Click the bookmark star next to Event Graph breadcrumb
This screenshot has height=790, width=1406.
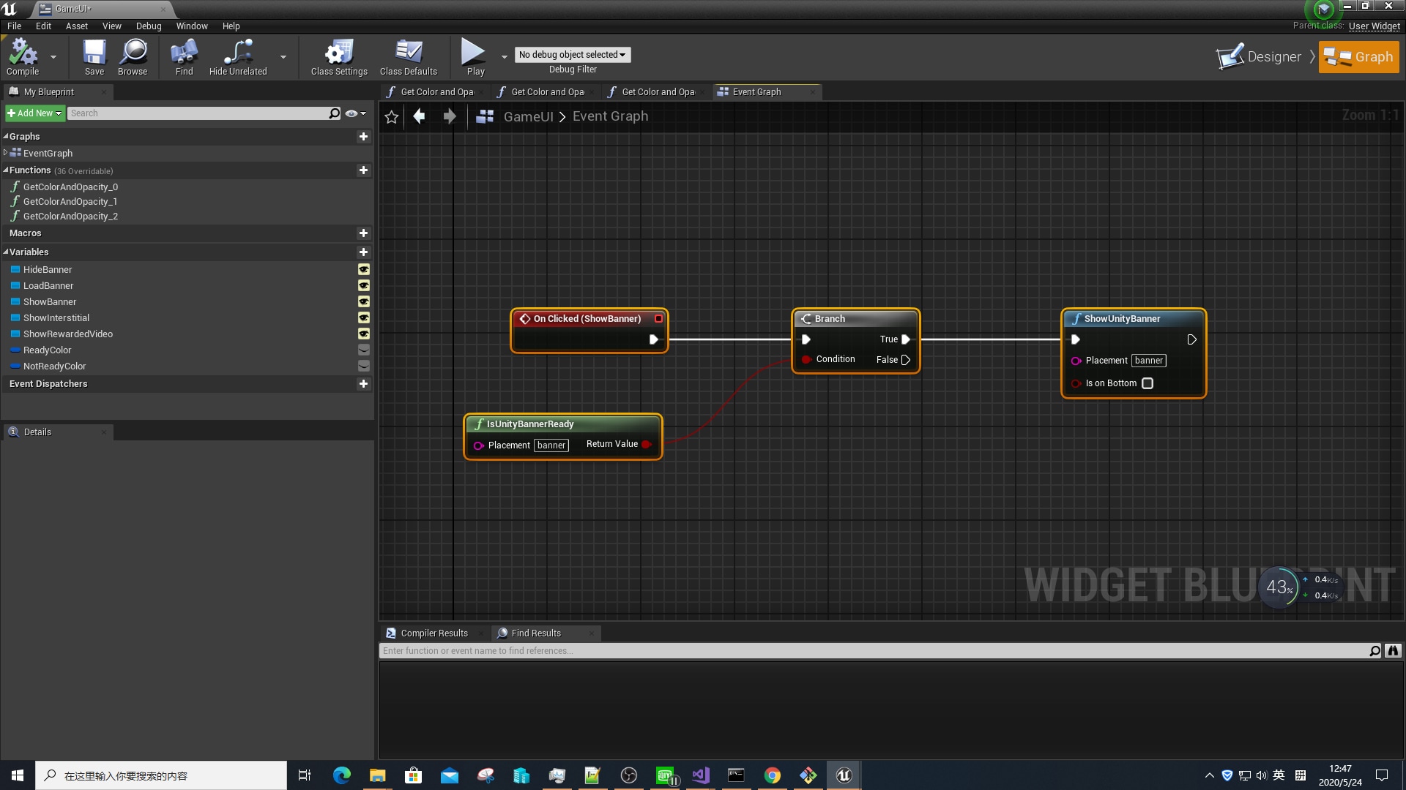click(391, 116)
